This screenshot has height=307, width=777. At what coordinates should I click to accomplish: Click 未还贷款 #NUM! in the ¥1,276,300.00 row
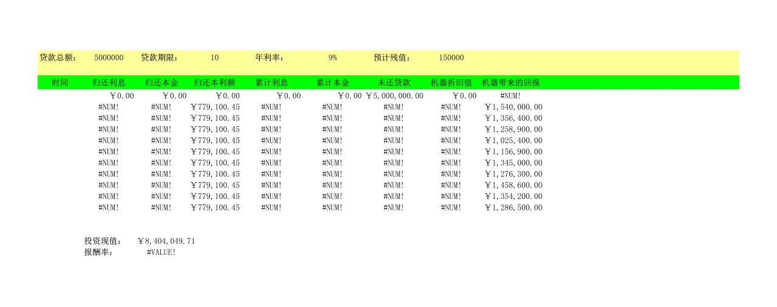[394, 174]
